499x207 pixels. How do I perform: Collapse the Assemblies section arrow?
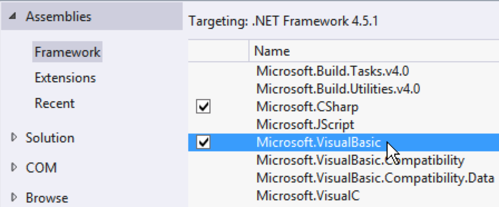[x=12, y=17]
